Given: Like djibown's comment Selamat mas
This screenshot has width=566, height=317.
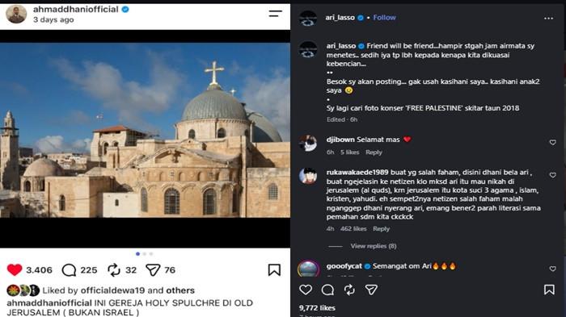Looking at the screenshot, I should coord(552,143).
